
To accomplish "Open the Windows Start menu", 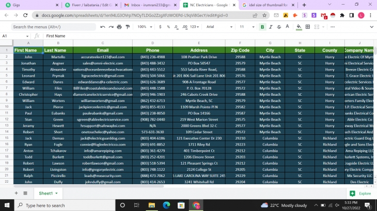I will point(7,205).
